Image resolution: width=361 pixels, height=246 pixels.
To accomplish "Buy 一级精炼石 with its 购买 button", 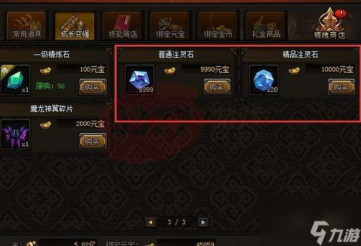I will (93, 87).
